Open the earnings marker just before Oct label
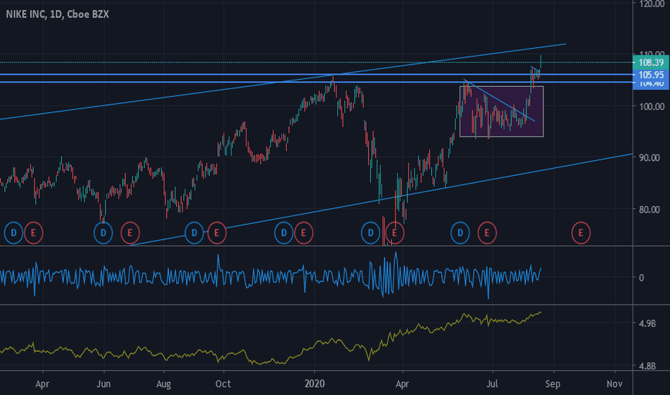670x395 pixels. [x=216, y=233]
